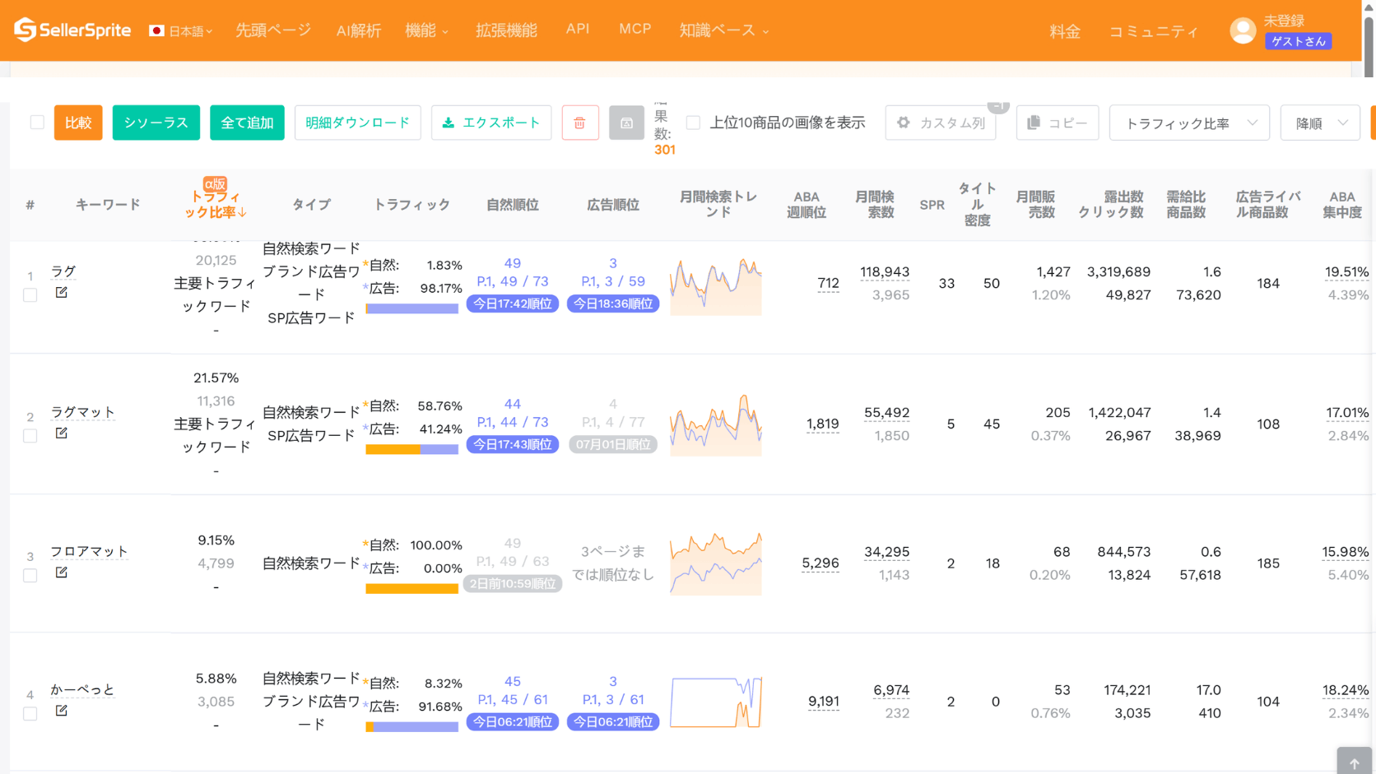Viewport: 1376px width, 774px height.
Task: Check the row checkbox for ラグマット
Action: click(x=30, y=436)
